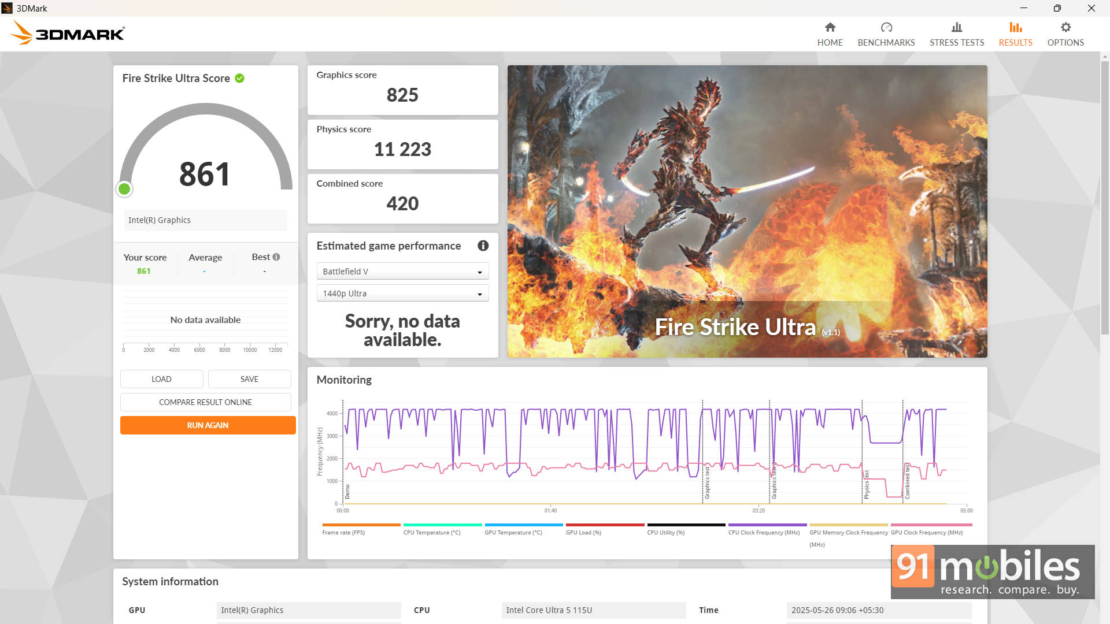Click the Combined test marker on chart
The width and height of the screenshot is (1110, 624).
tap(908, 481)
